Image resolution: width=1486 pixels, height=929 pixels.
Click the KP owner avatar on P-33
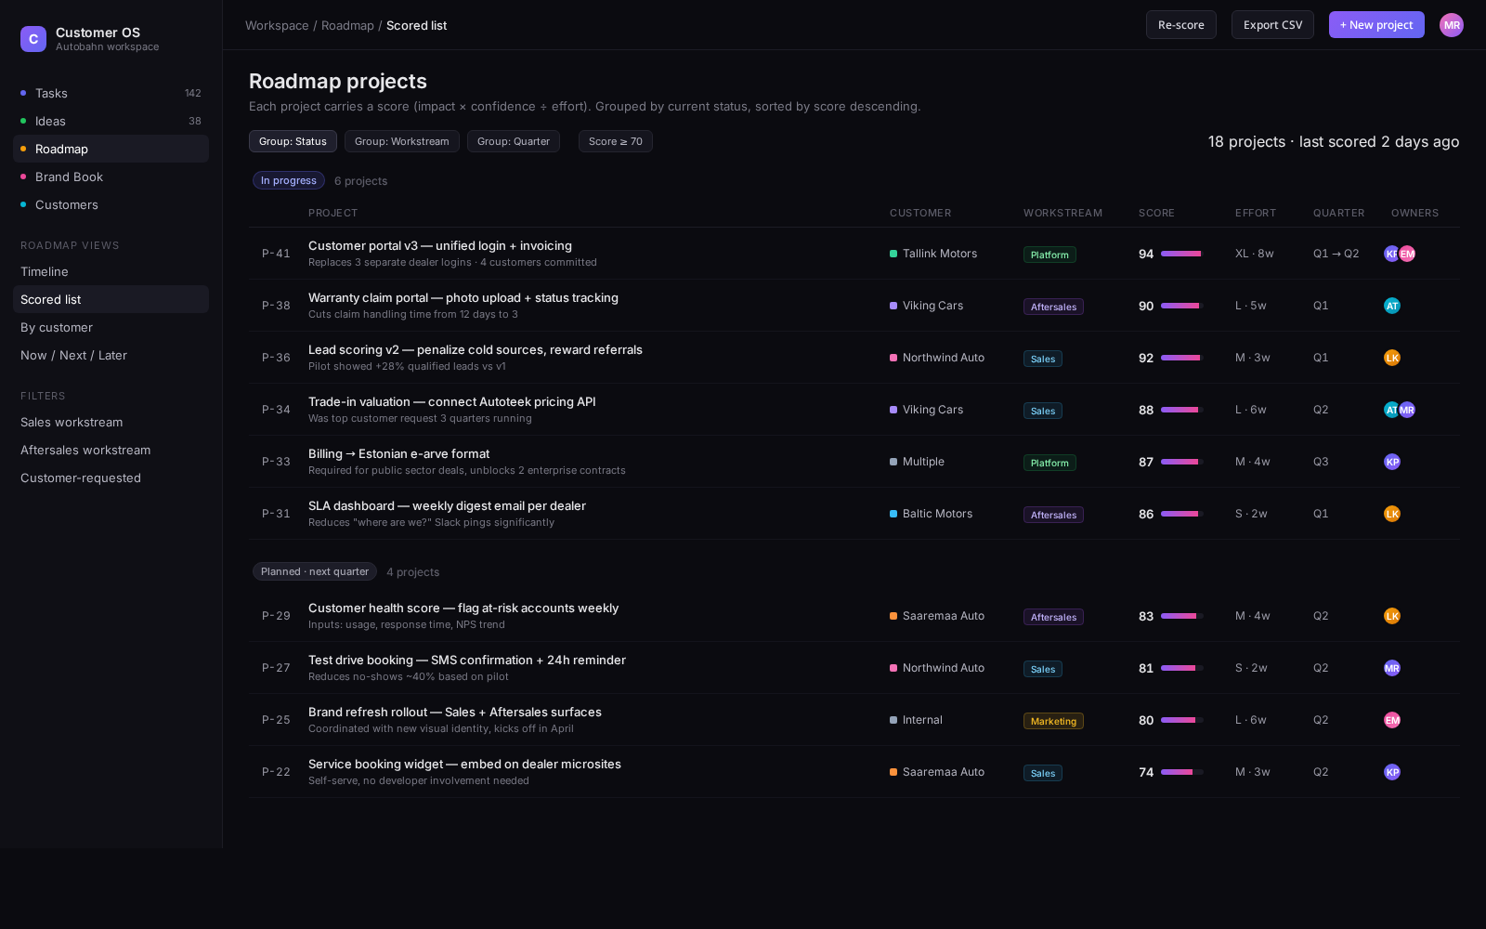[x=1392, y=462]
